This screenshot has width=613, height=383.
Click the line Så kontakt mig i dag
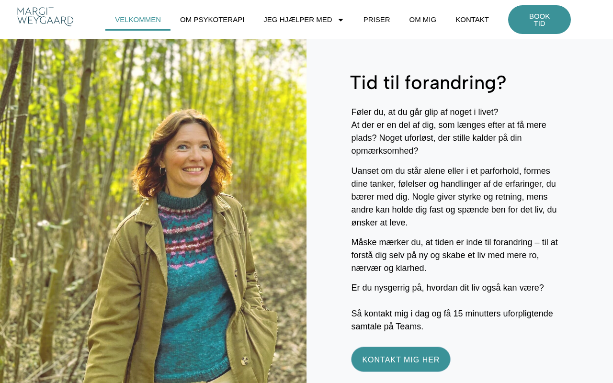tap(452, 314)
